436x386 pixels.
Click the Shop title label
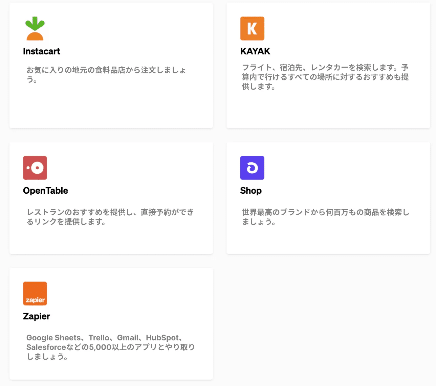pos(251,191)
